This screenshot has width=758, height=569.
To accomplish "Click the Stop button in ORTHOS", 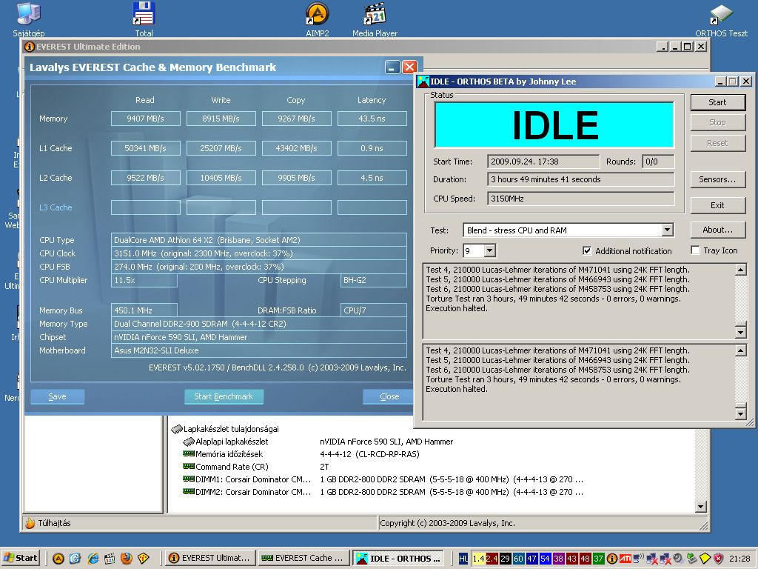I will coord(717,122).
